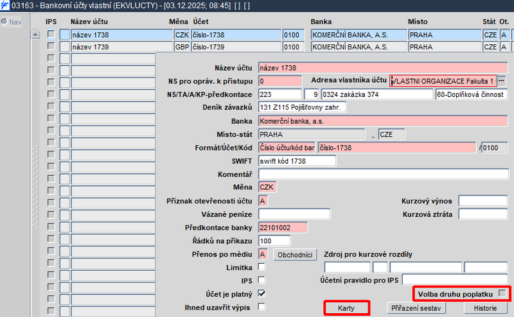Click the Banka field with Komerční banka, a.s.
This screenshot has width=514, height=317.
pyautogui.click(x=383, y=121)
